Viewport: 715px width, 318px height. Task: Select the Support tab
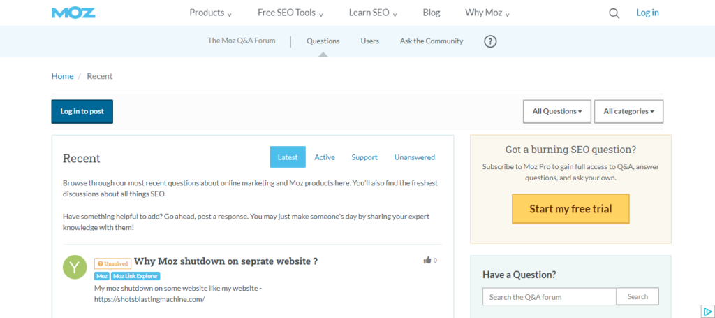[x=364, y=157]
